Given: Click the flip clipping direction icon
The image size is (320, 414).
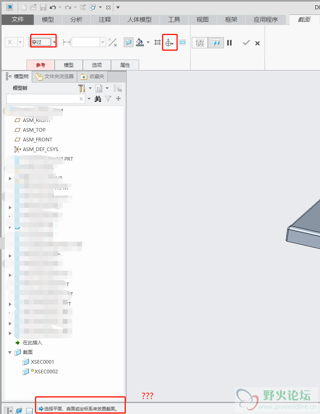Looking at the screenshot, I should (113, 42).
